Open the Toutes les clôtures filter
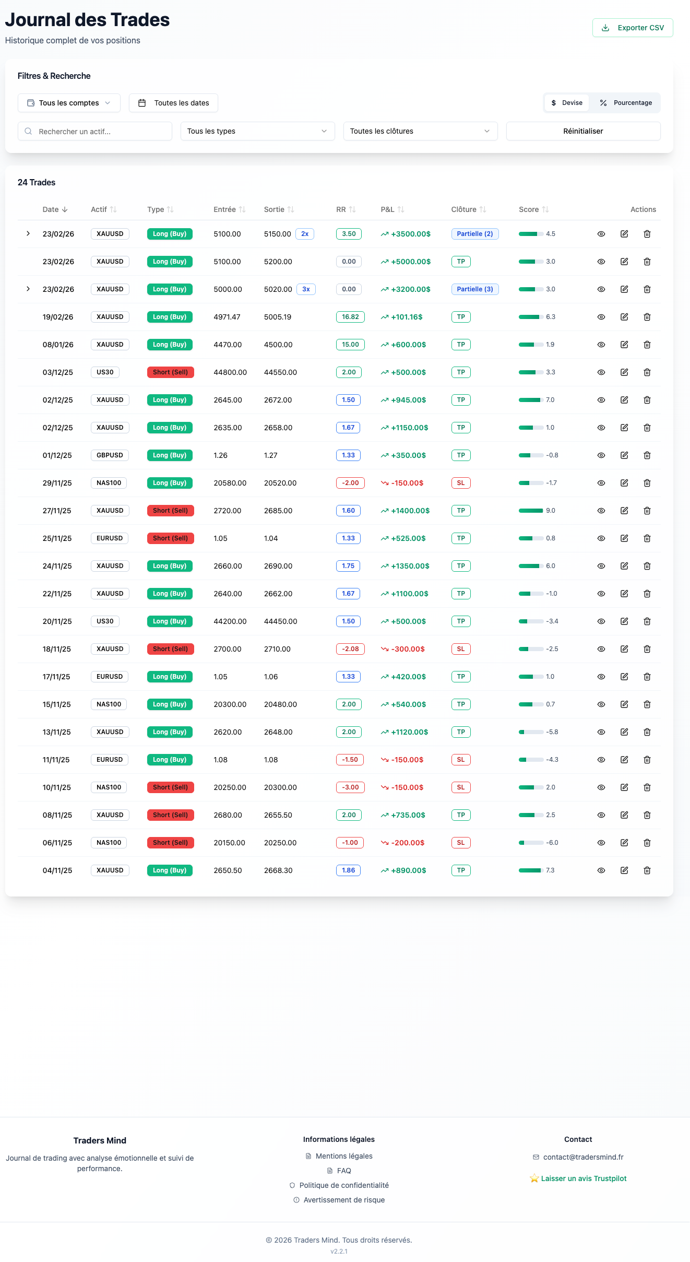Viewport: 690px width, 1262px height. point(420,131)
